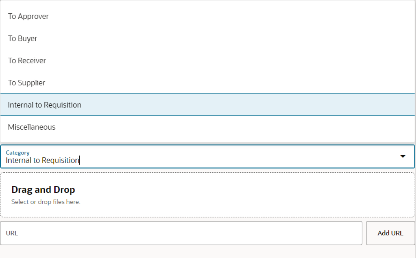416x258 pixels.
Task: Click inside the URL input field
Action: pos(148,233)
